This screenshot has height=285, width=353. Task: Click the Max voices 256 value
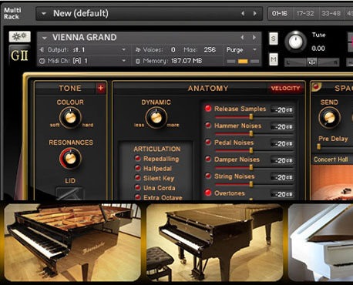click(210, 49)
